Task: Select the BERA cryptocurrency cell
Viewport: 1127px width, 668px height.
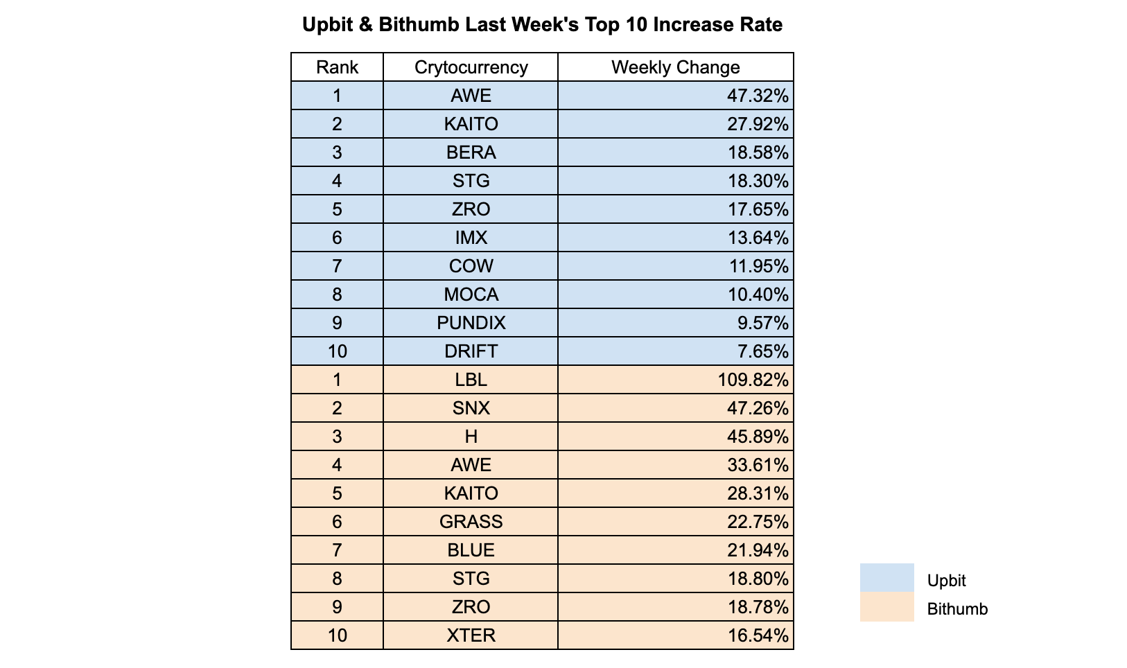Action: pos(471,152)
